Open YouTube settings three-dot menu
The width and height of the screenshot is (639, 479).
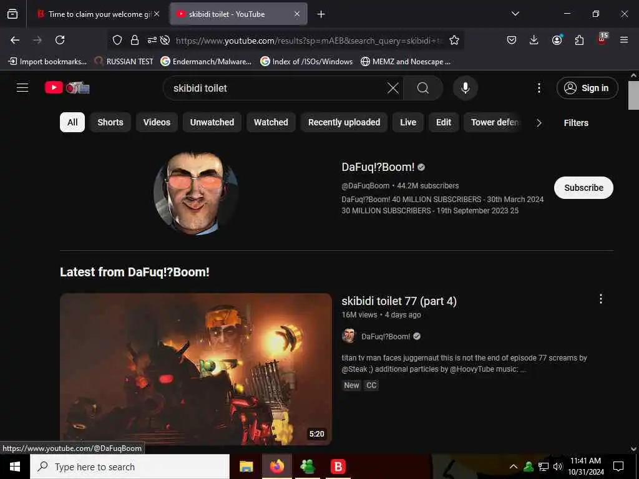[x=539, y=88]
